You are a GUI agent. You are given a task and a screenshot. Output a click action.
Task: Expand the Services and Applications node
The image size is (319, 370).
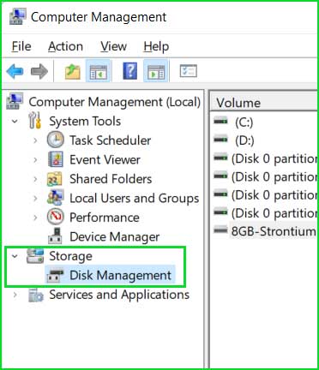15,295
